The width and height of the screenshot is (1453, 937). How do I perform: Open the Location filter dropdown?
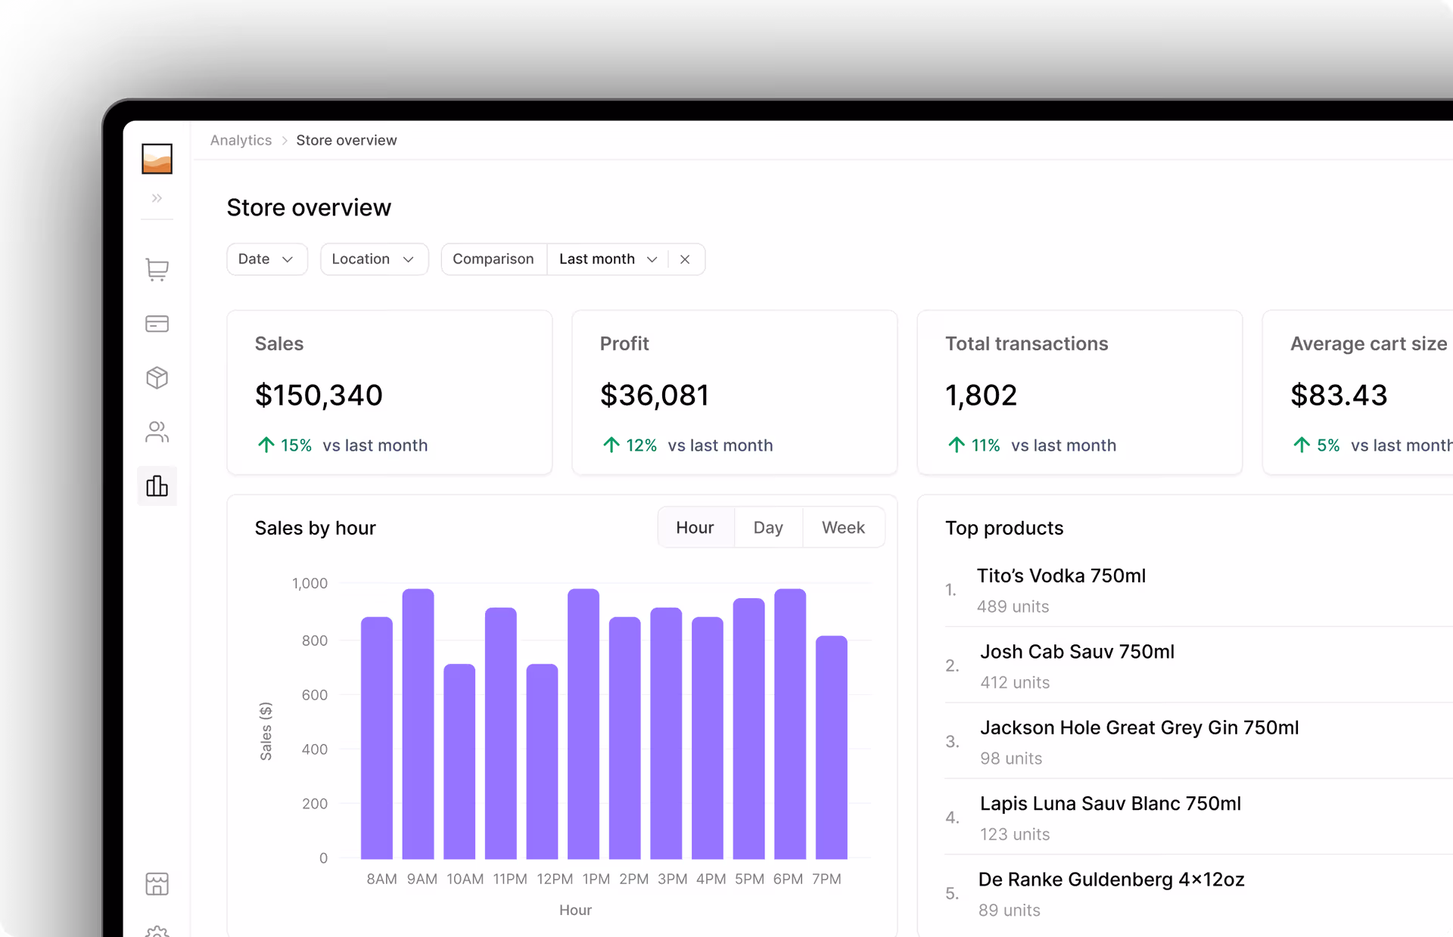[x=374, y=259]
